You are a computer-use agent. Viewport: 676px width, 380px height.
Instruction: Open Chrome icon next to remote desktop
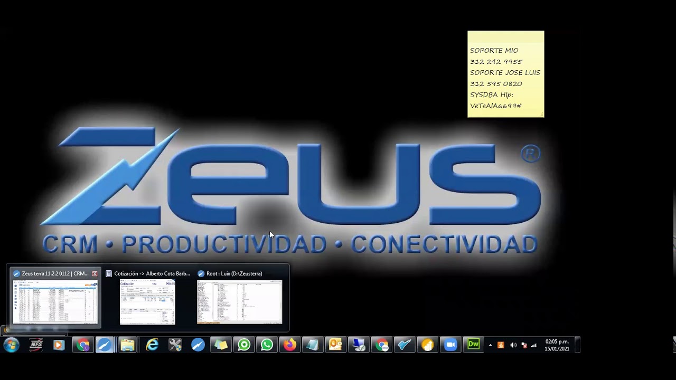click(381, 345)
